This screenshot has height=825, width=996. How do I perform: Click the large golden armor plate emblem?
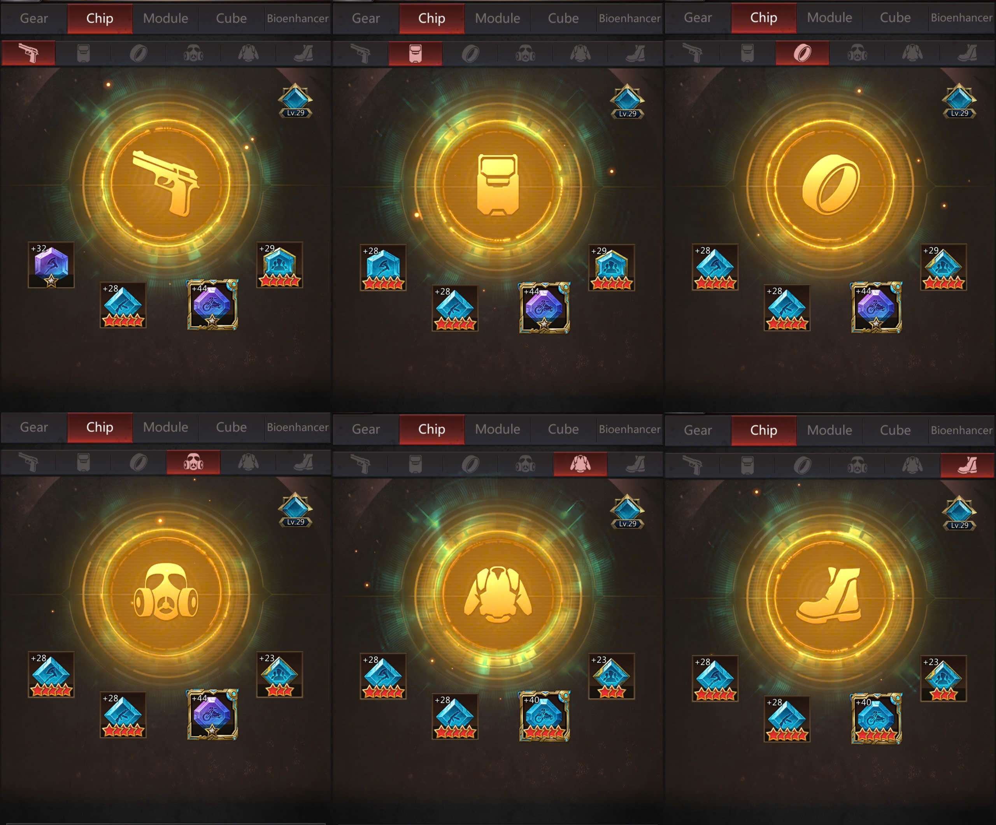point(498,184)
